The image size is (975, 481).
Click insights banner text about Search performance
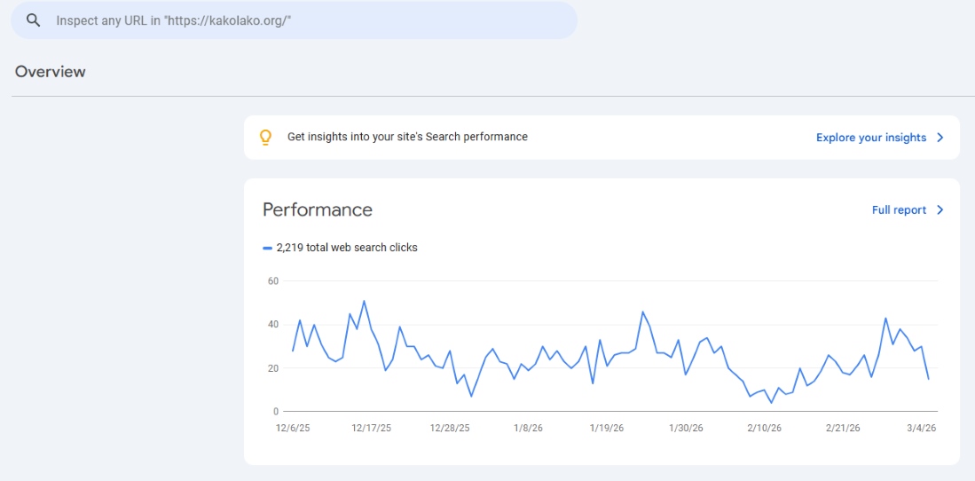(407, 137)
